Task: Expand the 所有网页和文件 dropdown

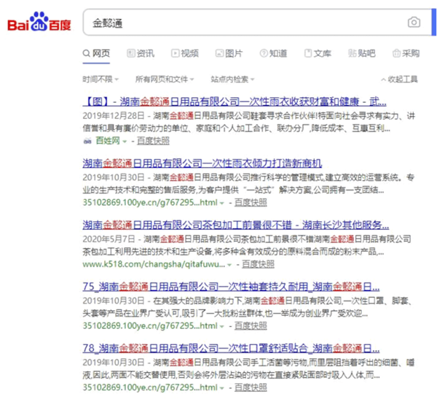Action: 165,80
